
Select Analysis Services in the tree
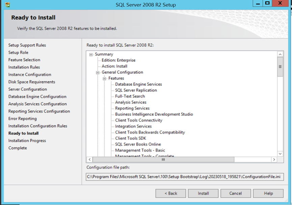click(x=131, y=102)
